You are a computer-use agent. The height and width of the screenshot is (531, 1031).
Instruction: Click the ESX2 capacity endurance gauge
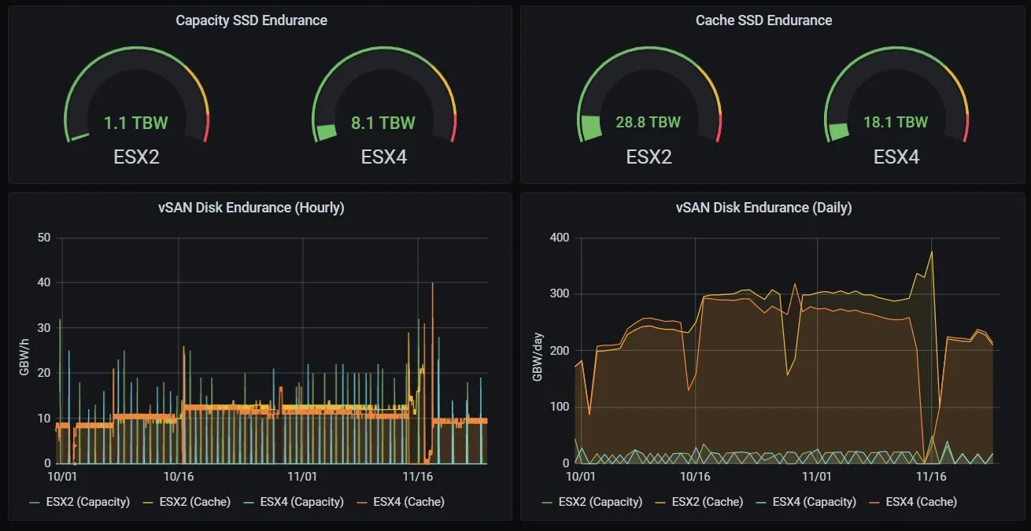tap(135, 94)
